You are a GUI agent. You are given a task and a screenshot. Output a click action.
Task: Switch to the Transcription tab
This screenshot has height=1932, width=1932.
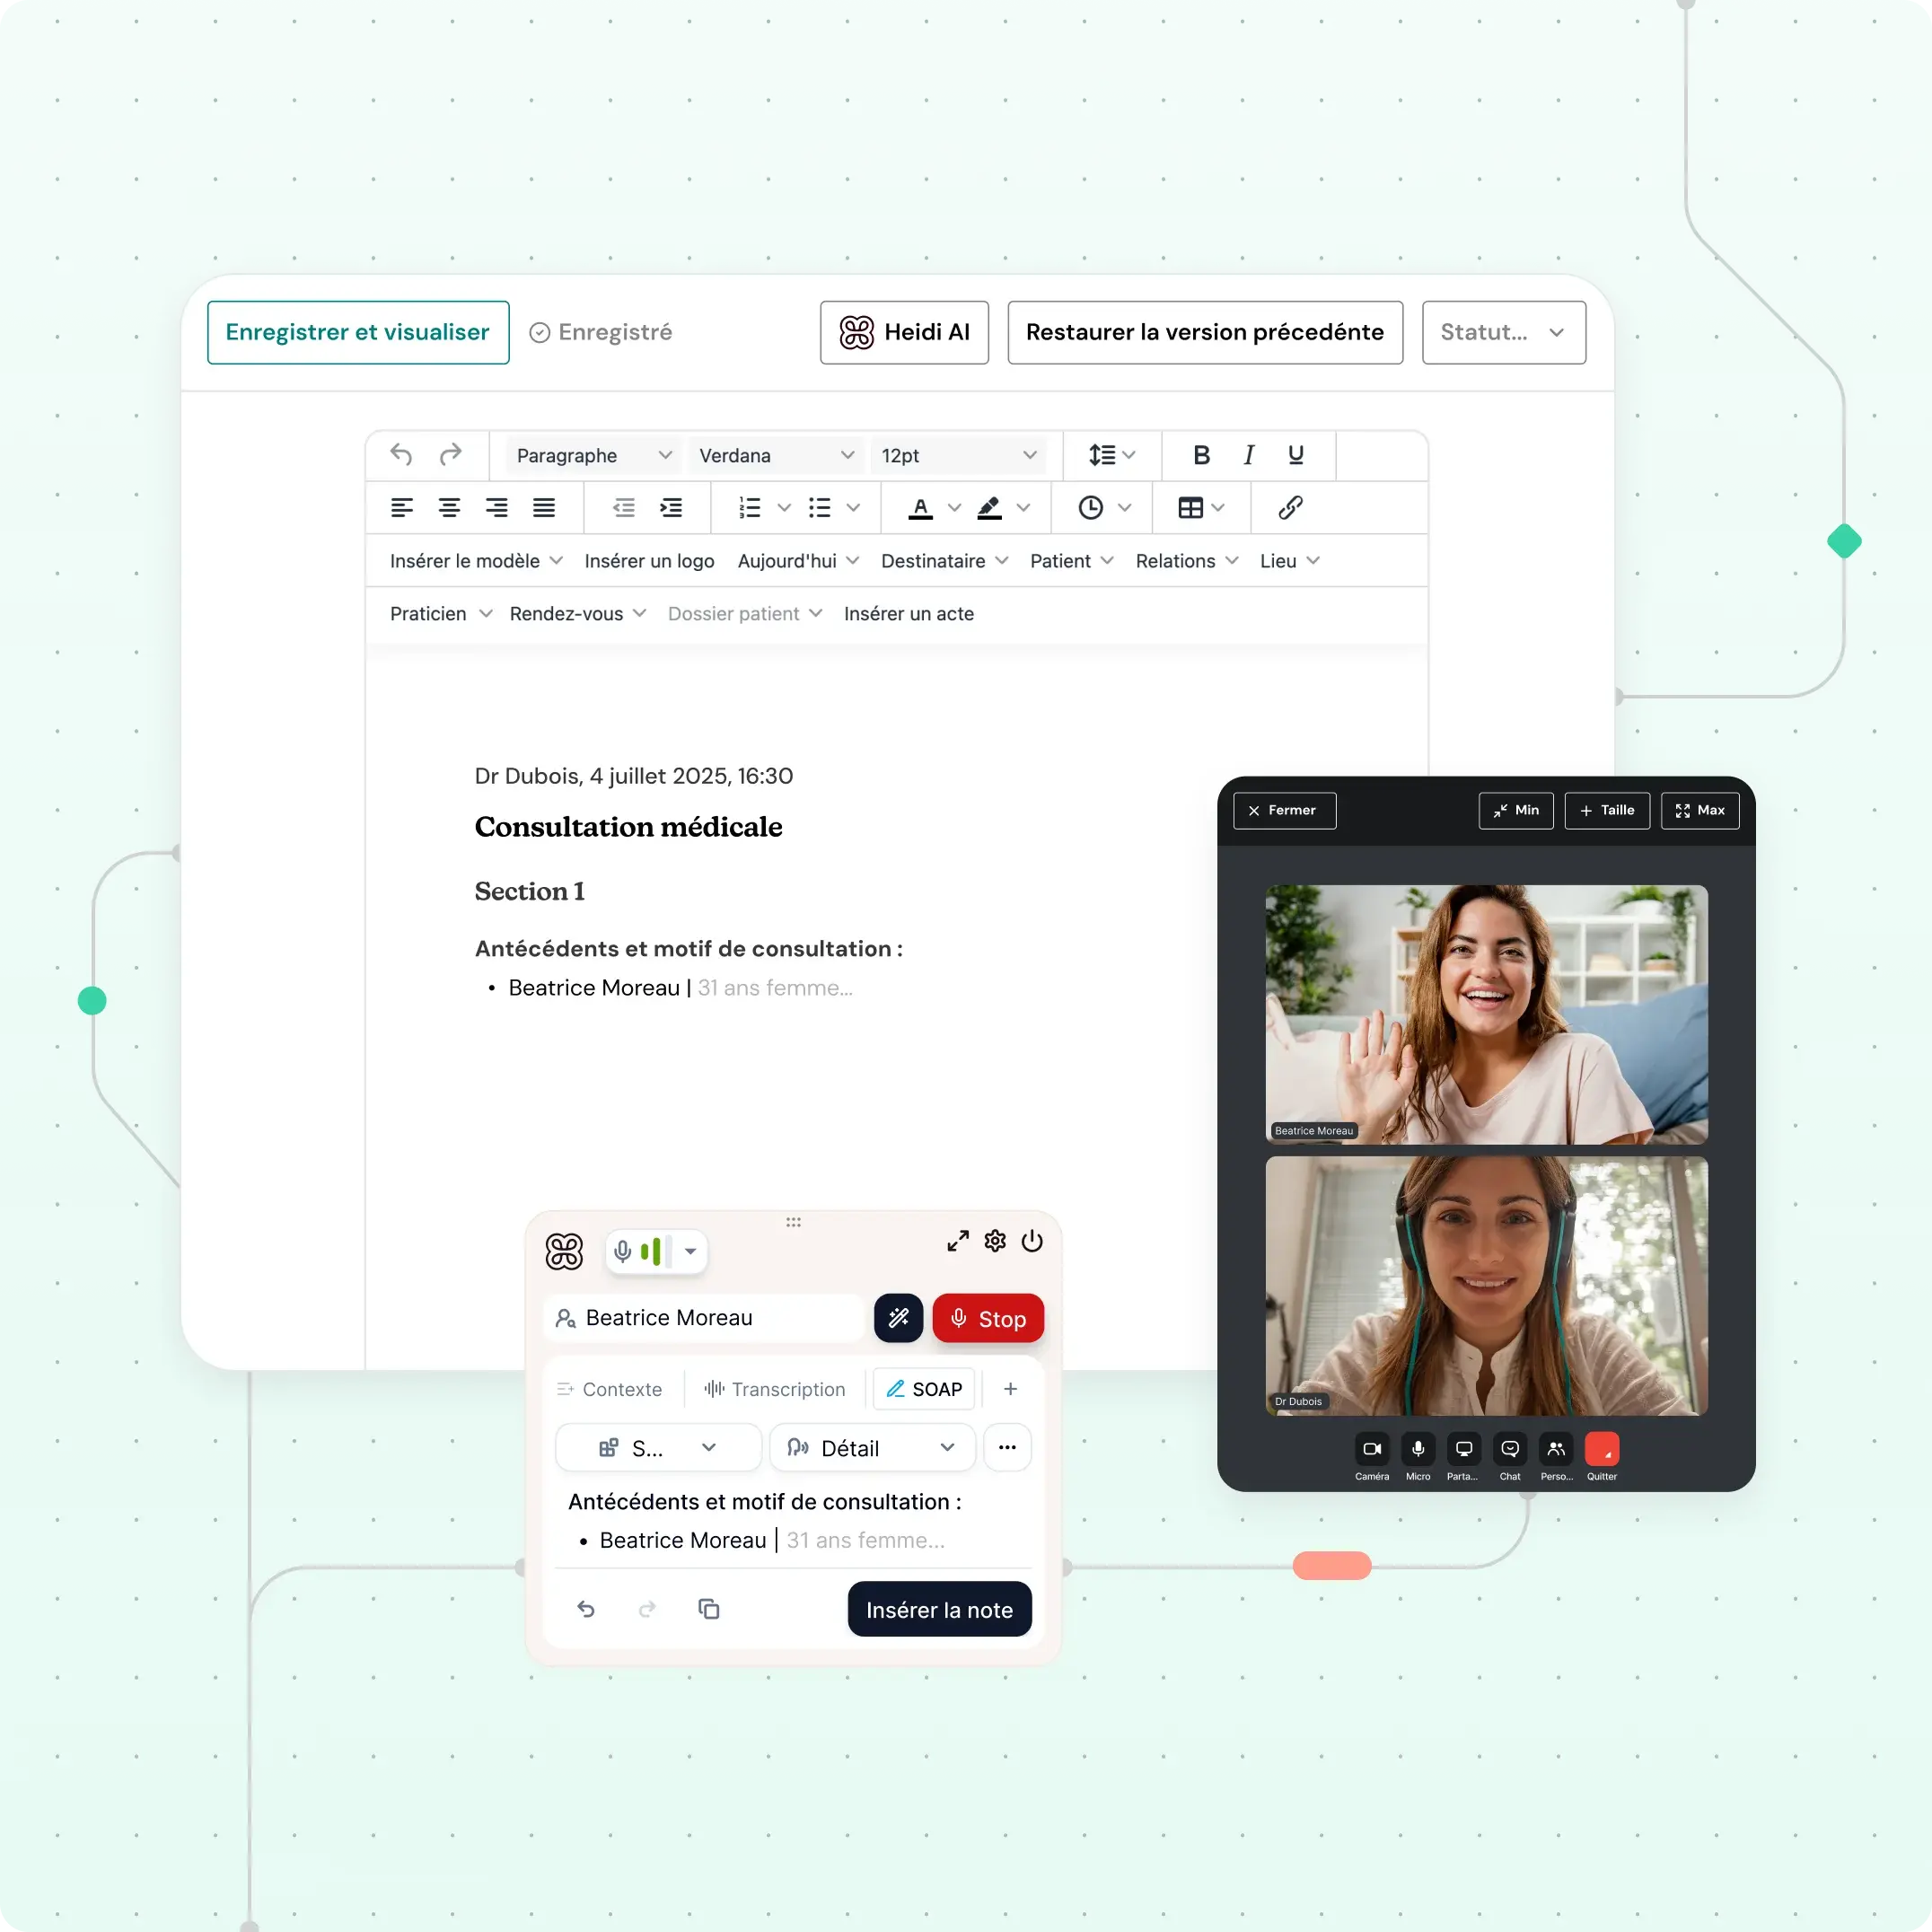click(775, 1389)
